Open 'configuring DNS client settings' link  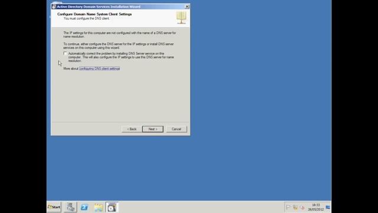point(100,69)
